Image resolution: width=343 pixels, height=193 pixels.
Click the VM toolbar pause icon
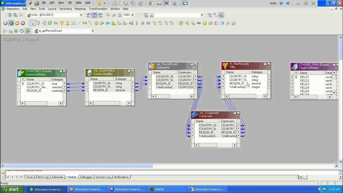[99, 3]
